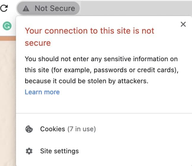Click the green Grammarly extension icon
Screen dimensions: 192x166
[x=7, y=26]
